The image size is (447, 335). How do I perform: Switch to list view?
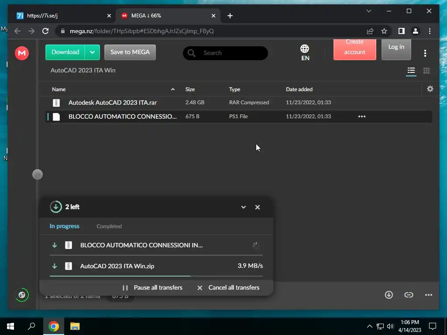click(x=411, y=71)
